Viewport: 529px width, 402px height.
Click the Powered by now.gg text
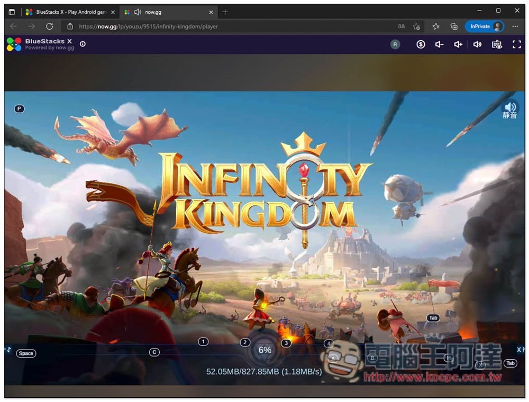[50, 48]
